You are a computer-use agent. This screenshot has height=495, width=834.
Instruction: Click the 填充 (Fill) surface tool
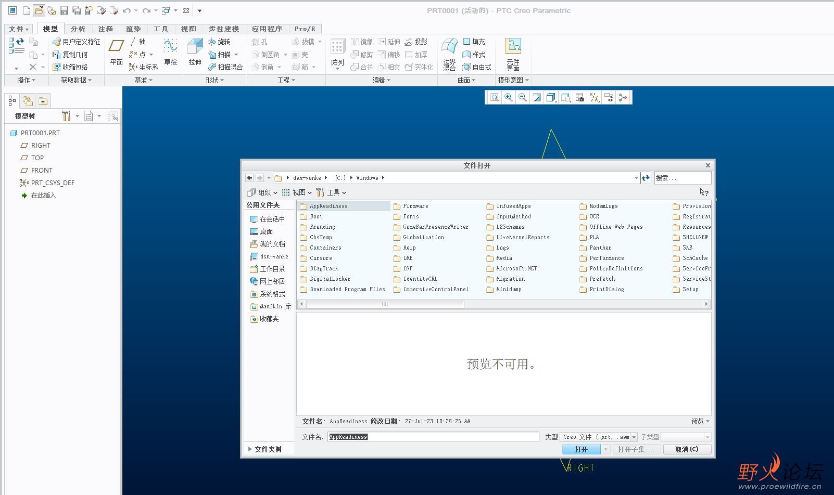tap(474, 42)
